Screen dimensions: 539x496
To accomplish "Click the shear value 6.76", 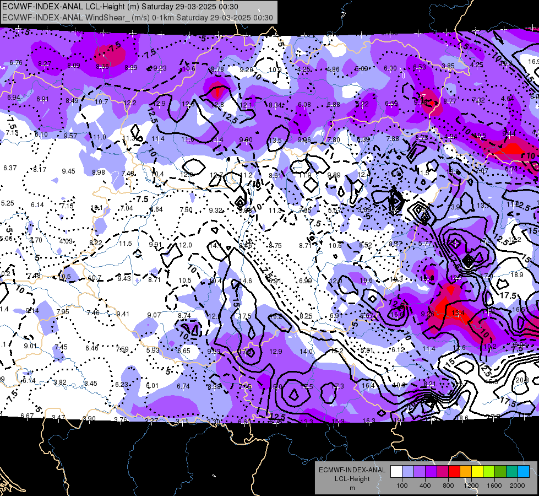I will point(16,63).
